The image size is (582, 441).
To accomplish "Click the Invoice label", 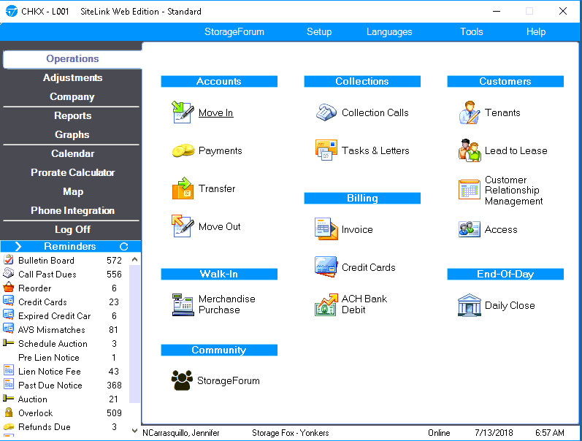I will (356, 229).
